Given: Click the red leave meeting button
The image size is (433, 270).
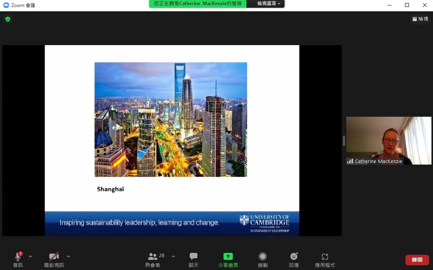Looking at the screenshot, I should 417,260.
